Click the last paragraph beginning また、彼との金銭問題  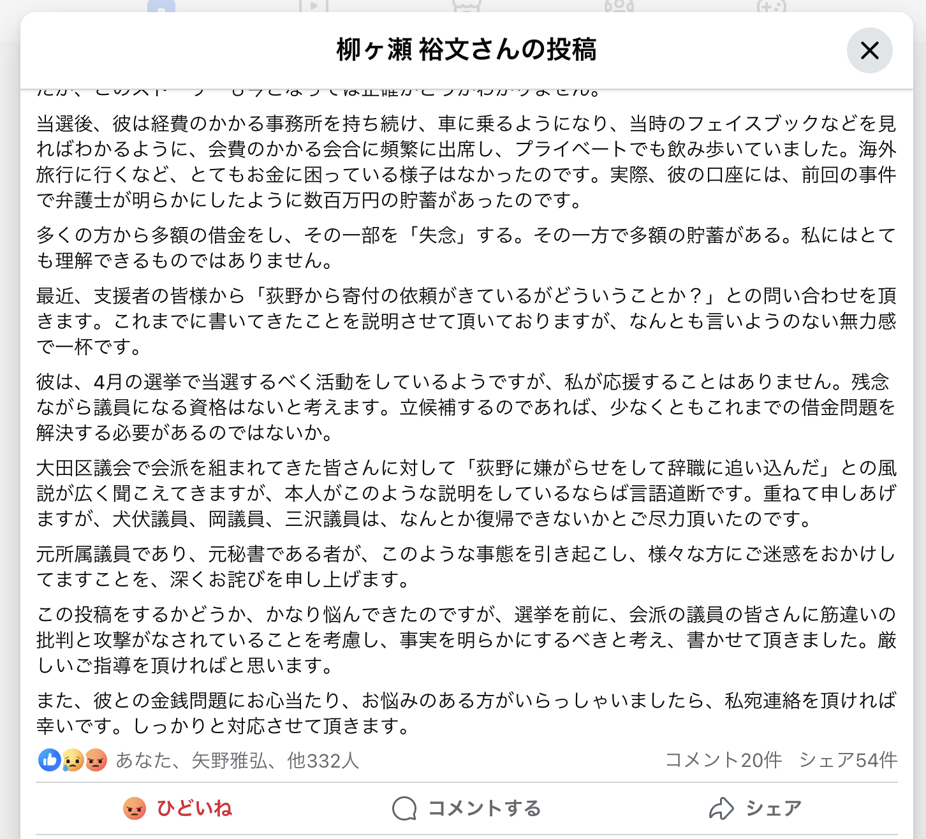pyautogui.click(x=466, y=713)
